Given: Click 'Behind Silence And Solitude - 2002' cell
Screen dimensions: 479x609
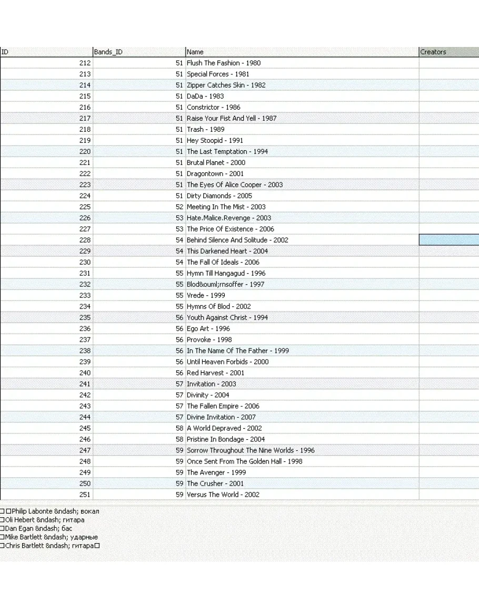Looking at the screenshot, I should 237,240.
